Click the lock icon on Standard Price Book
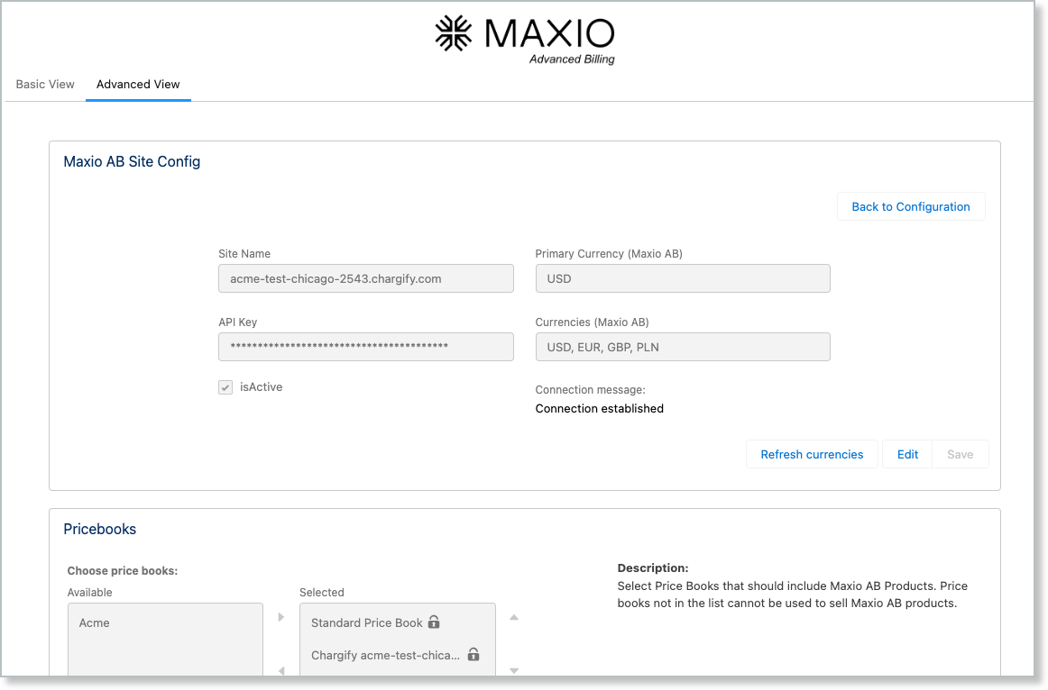Image resolution: width=1048 pixels, height=690 pixels. pyautogui.click(x=434, y=622)
